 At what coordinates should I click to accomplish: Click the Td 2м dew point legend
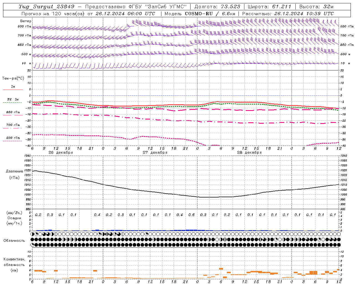(x=13, y=101)
